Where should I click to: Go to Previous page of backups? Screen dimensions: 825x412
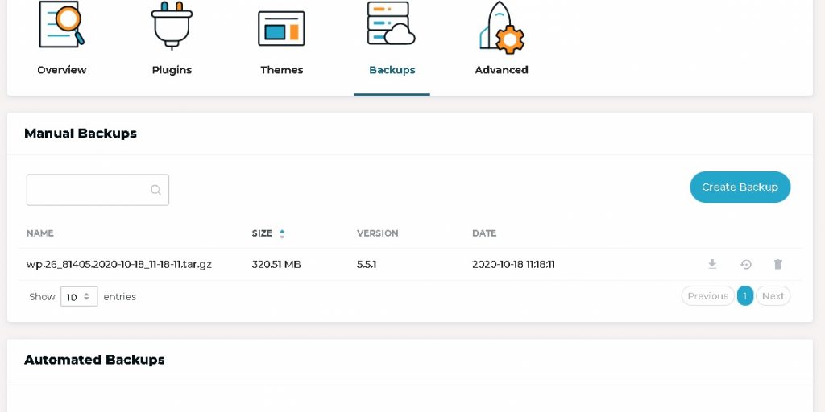pyautogui.click(x=707, y=296)
